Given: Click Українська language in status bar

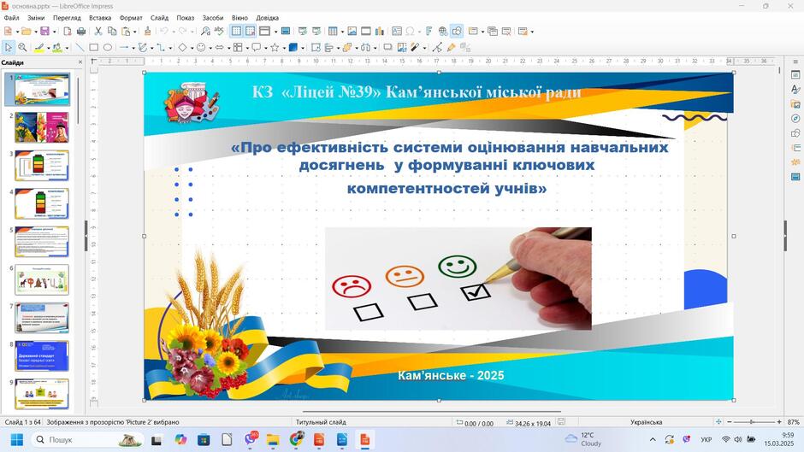Looking at the screenshot, I should (646, 422).
